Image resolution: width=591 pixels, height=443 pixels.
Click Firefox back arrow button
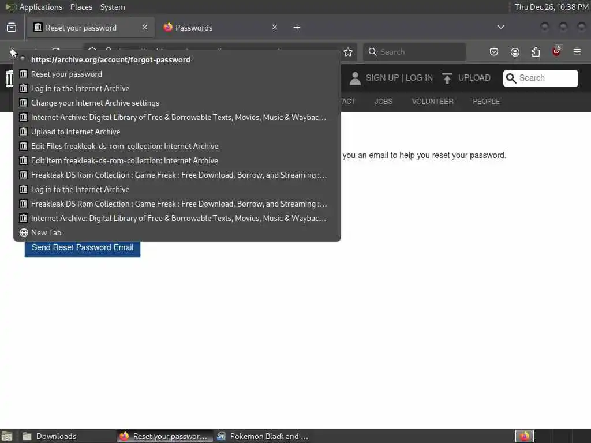coord(13,52)
